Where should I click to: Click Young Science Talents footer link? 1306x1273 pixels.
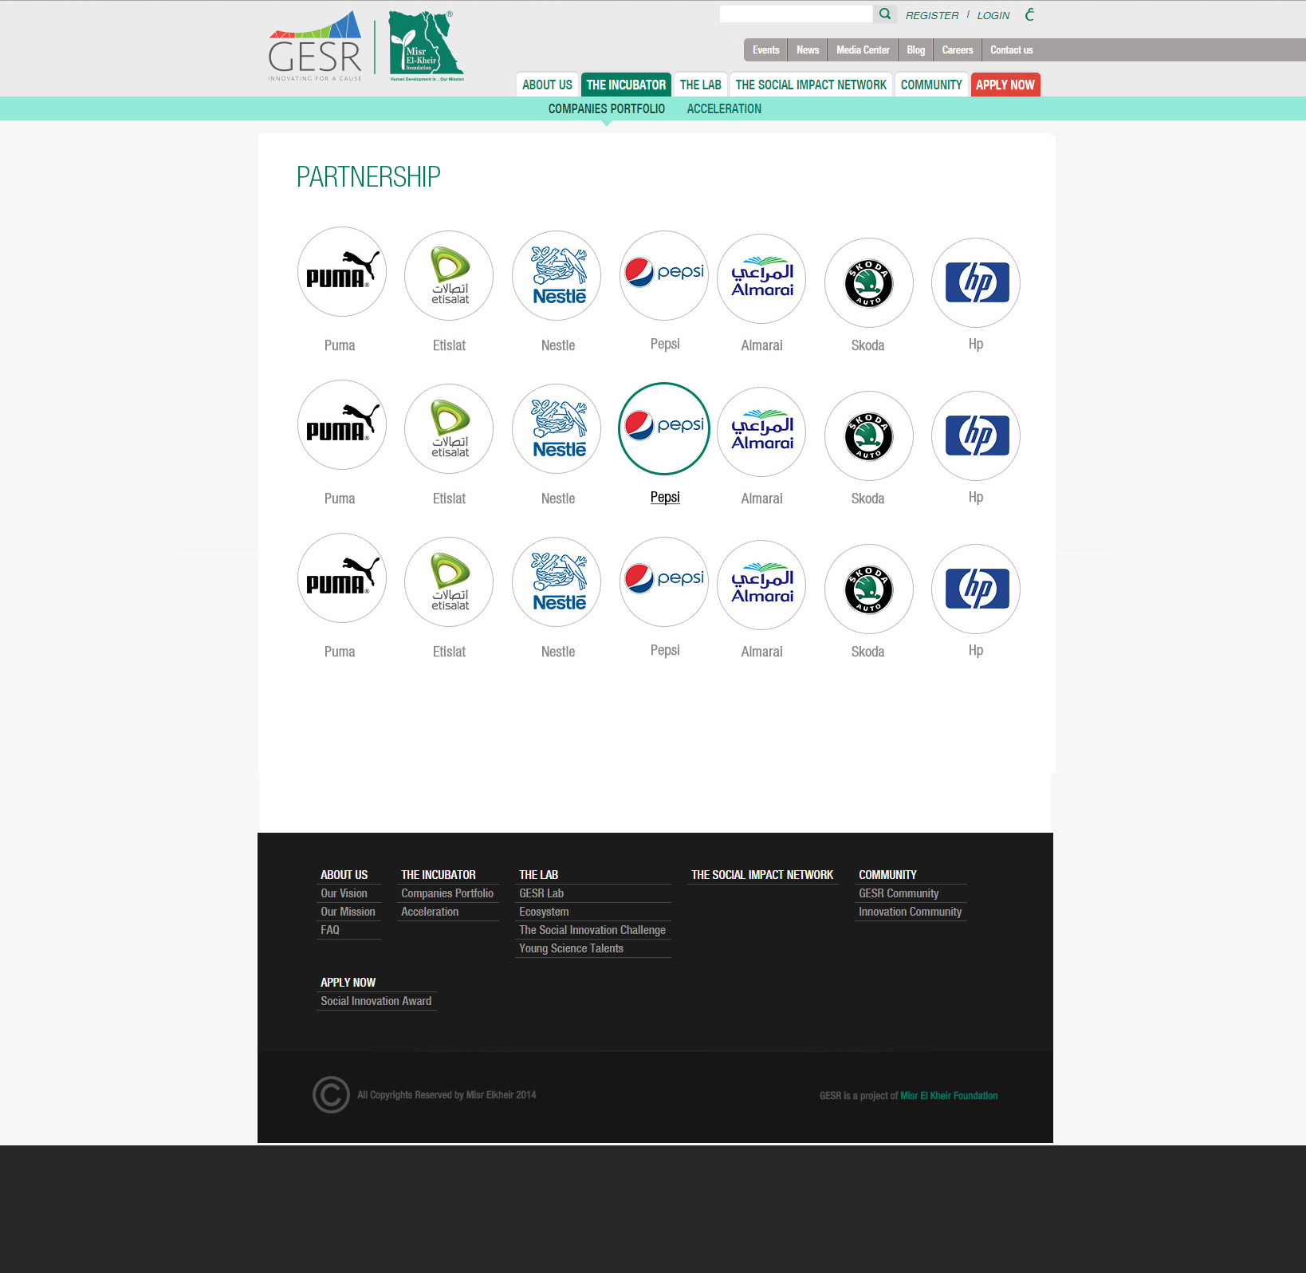coord(571,948)
